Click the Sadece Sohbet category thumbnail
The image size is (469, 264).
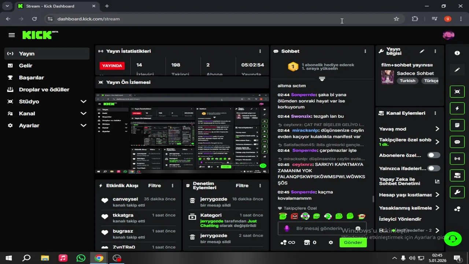click(387, 77)
